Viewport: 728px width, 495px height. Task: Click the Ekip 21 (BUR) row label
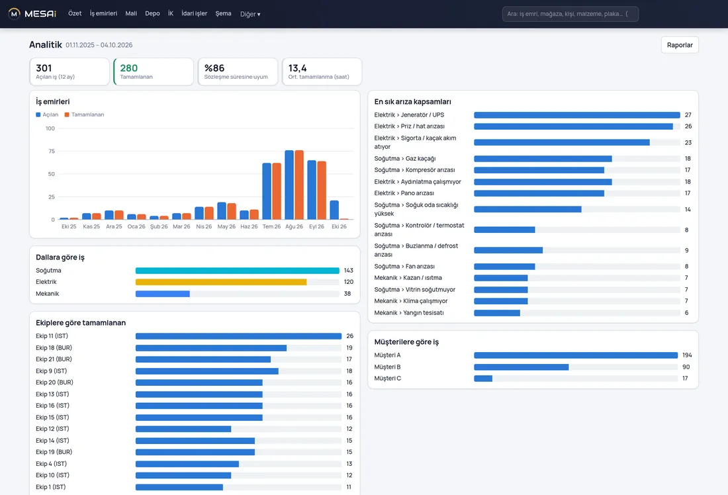(x=54, y=359)
